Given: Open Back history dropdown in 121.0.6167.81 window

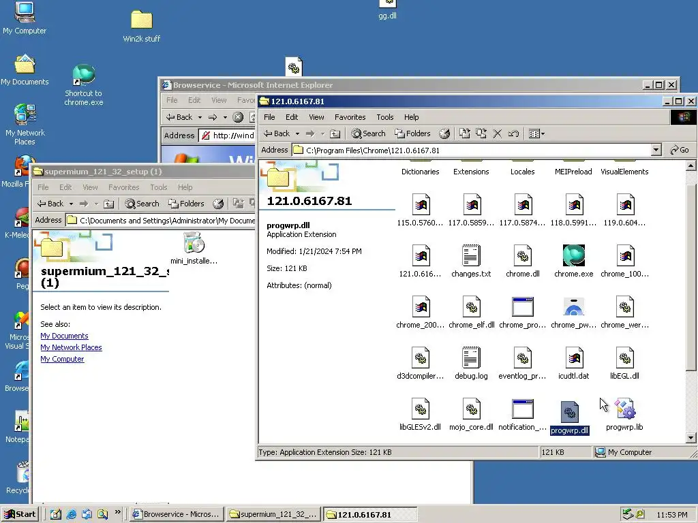Looking at the screenshot, I should pos(297,133).
